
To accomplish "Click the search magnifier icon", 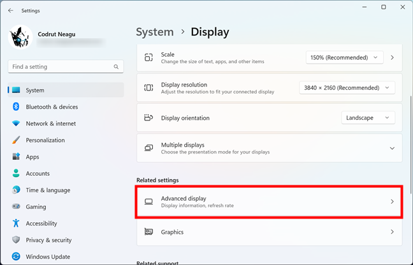I will click(x=116, y=67).
